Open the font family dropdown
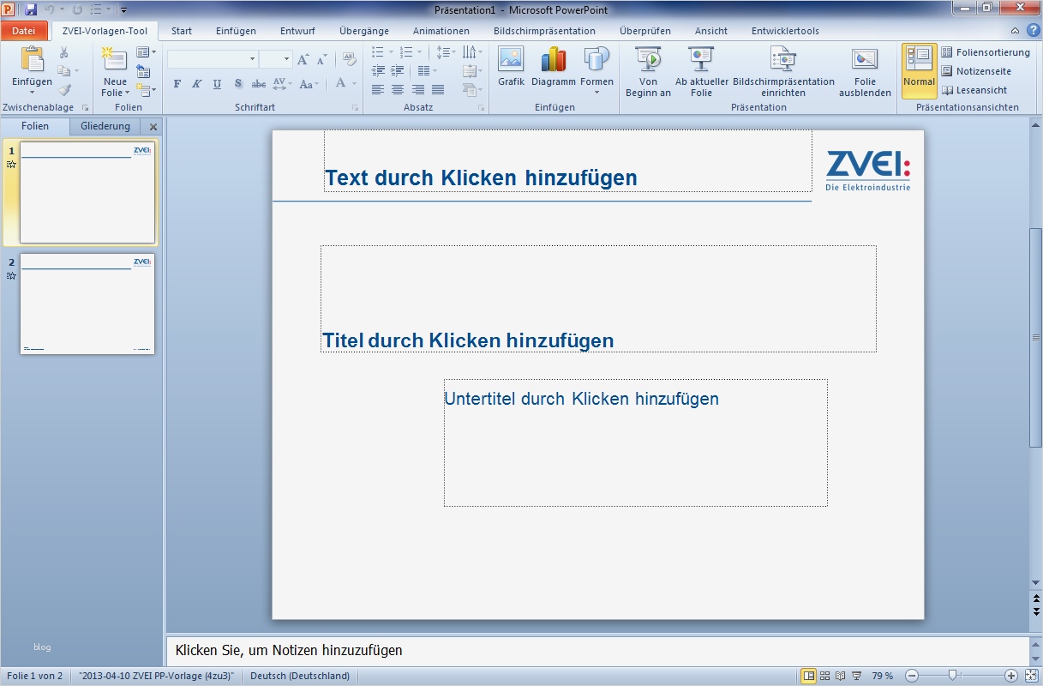Viewport: 1043px width, 686px height. coord(252,59)
